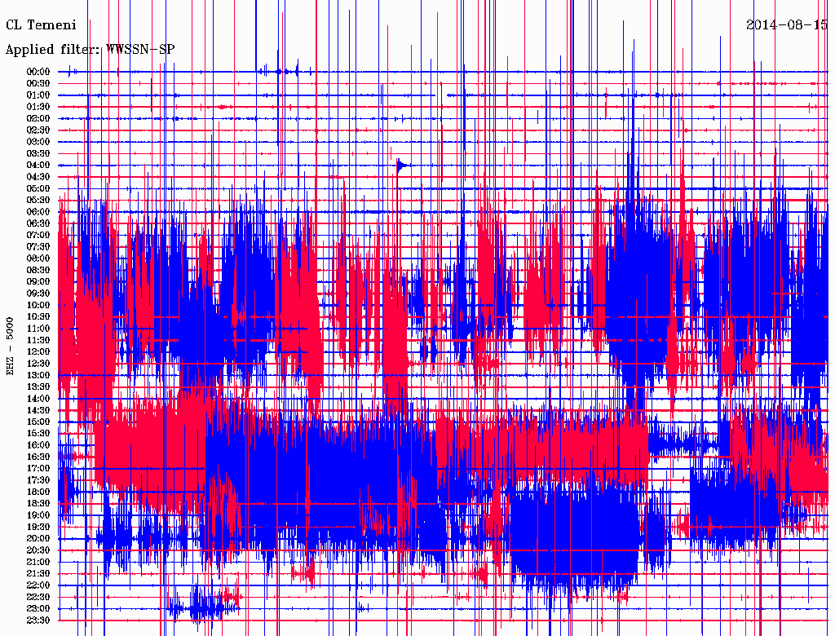Click the 23:30 time label

point(38,620)
